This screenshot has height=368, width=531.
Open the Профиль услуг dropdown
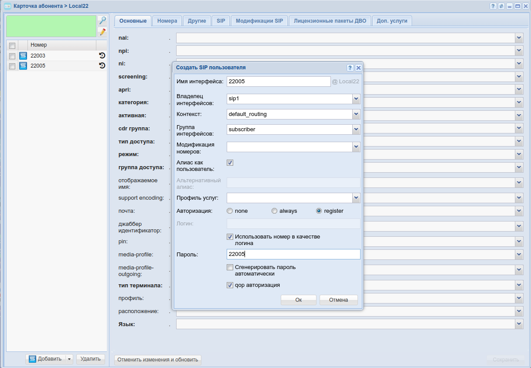(x=356, y=198)
